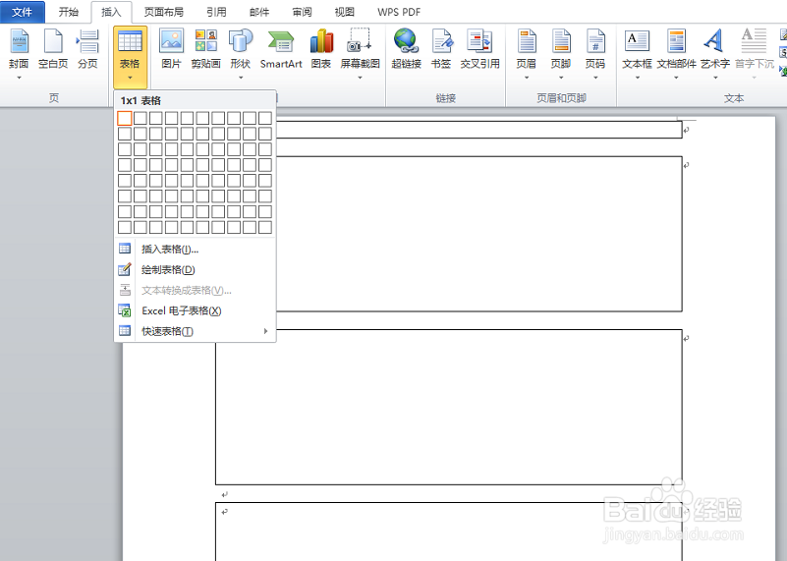This screenshot has width=787, height=561.
Task: Insert a chart with 图表
Action: tap(321, 48)
